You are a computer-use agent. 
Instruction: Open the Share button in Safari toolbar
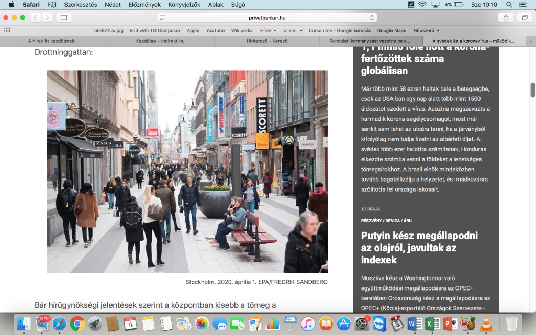(506, 17)
